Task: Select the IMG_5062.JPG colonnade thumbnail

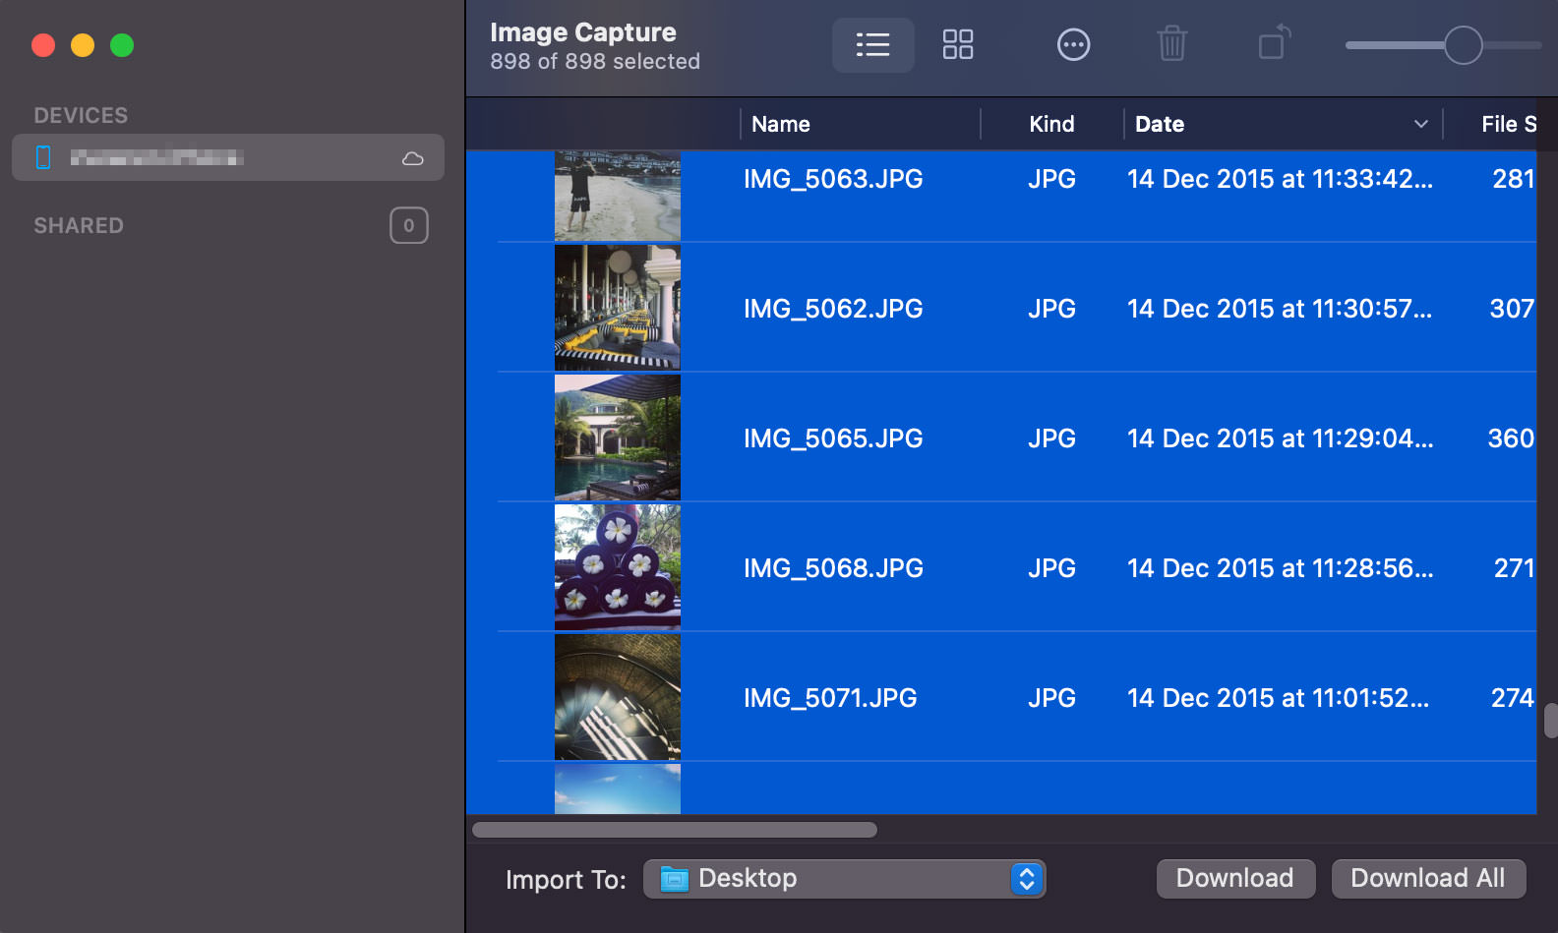Action: (618, 308)
